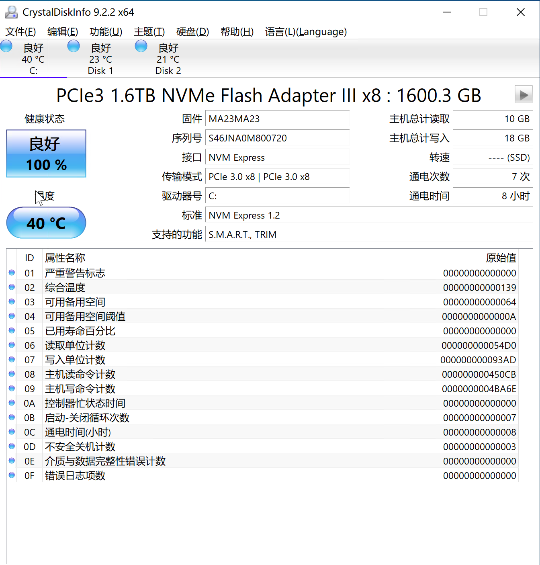
Task: Select the 不安全关机计数 attribute name
Action: click(80, 446)
